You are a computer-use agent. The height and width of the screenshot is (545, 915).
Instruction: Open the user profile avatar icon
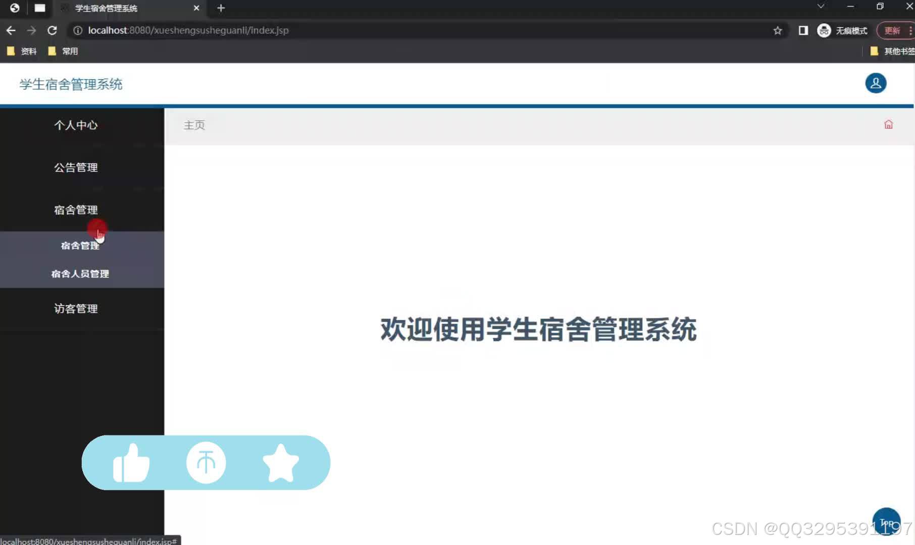876,83
